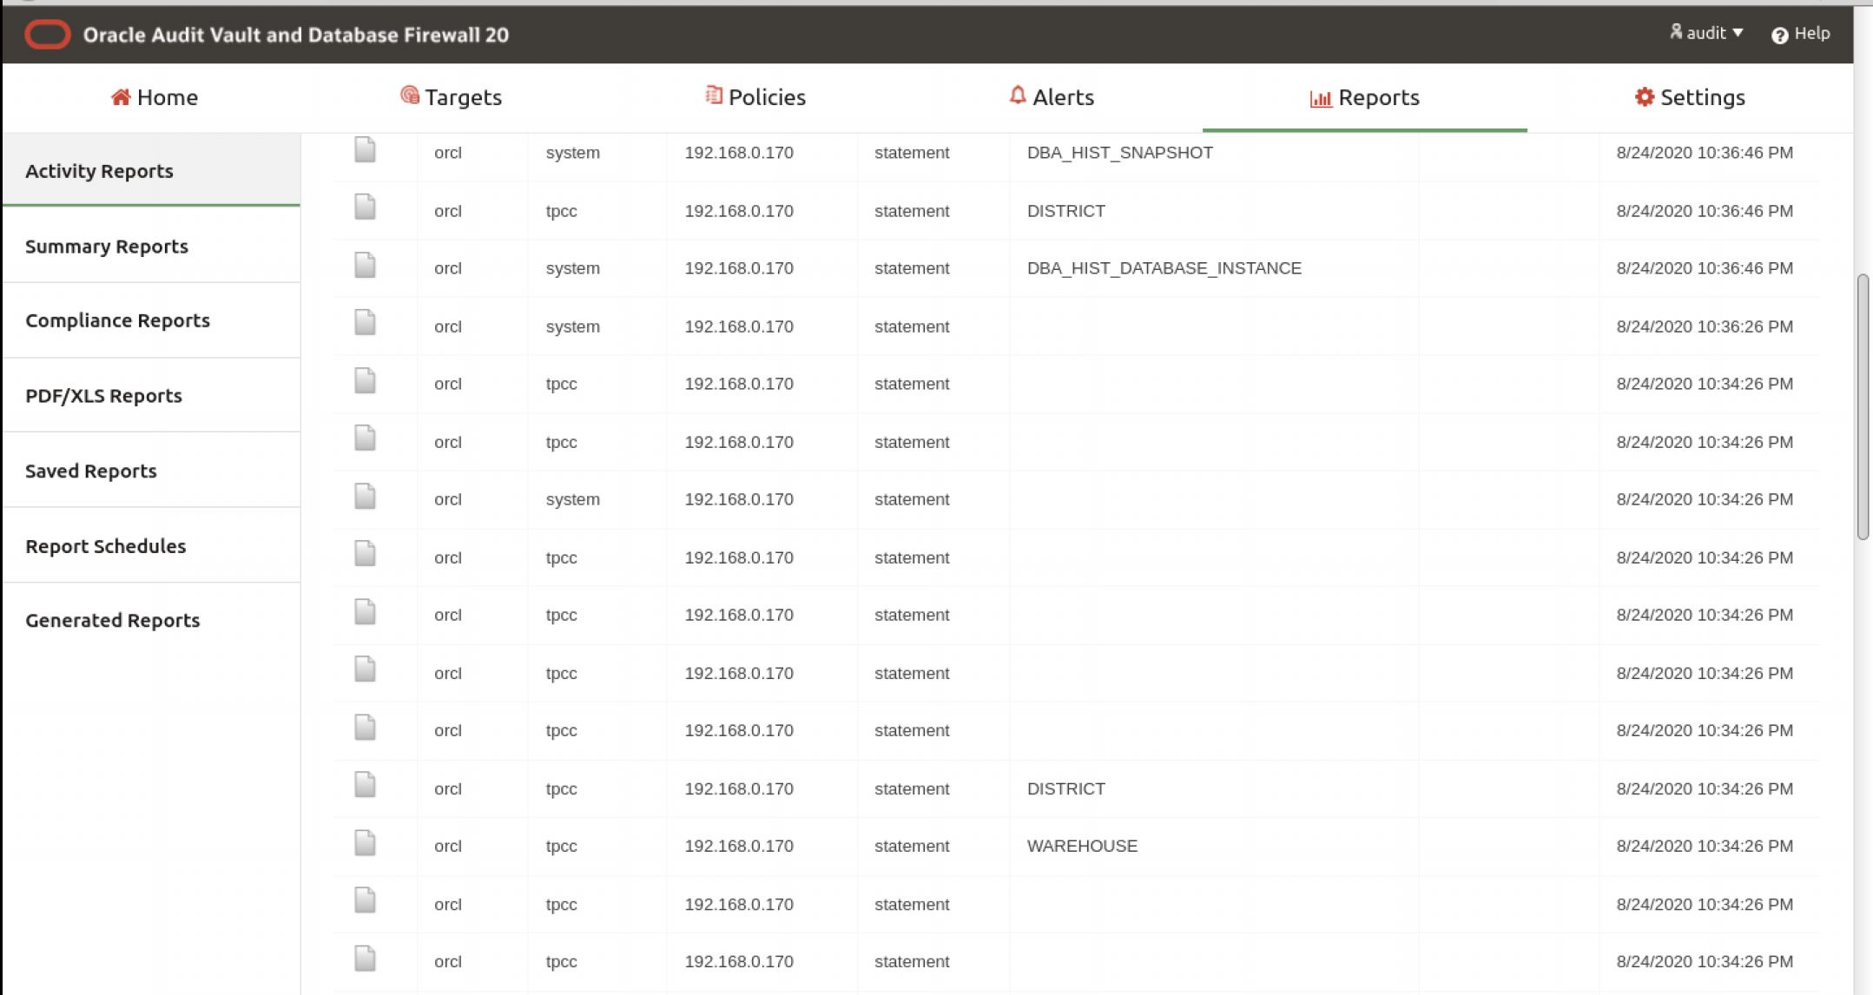Click the Home house icon

click(x=121, y=97)
